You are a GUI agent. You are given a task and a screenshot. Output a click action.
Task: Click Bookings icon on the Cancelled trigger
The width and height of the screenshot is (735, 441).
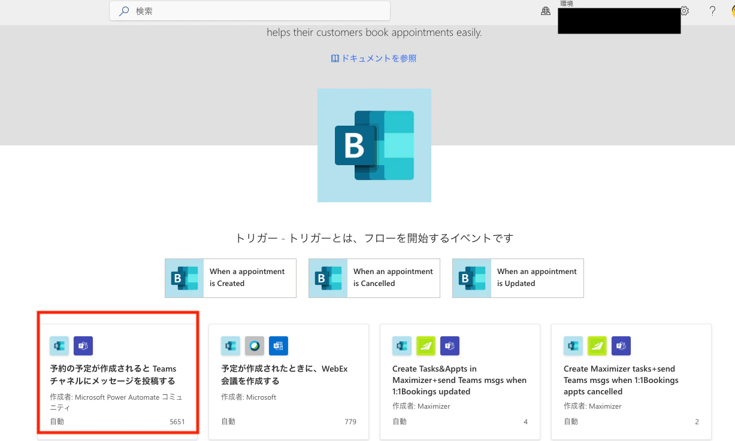click(x=328, y=278)
